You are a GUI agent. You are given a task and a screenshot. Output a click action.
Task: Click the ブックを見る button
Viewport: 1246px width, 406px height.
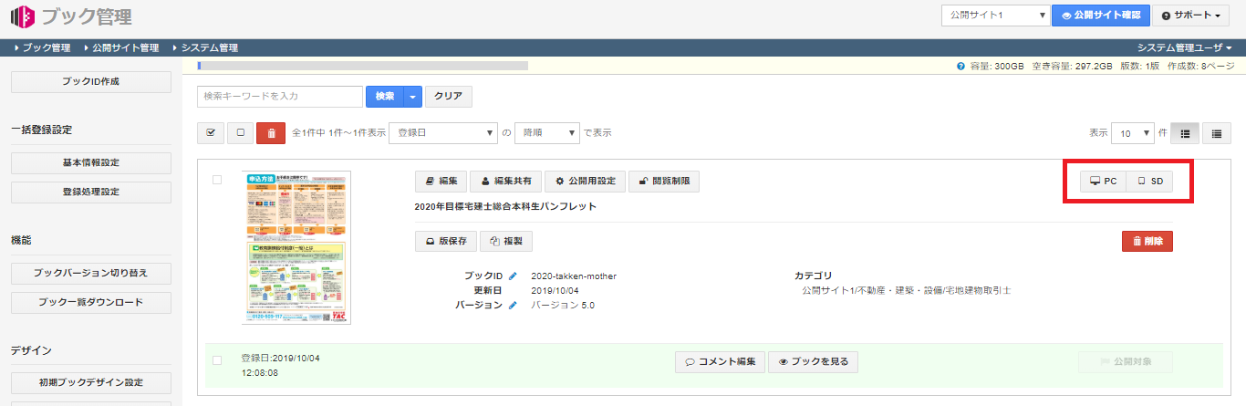pyautogui.click(x=813, y=361)
